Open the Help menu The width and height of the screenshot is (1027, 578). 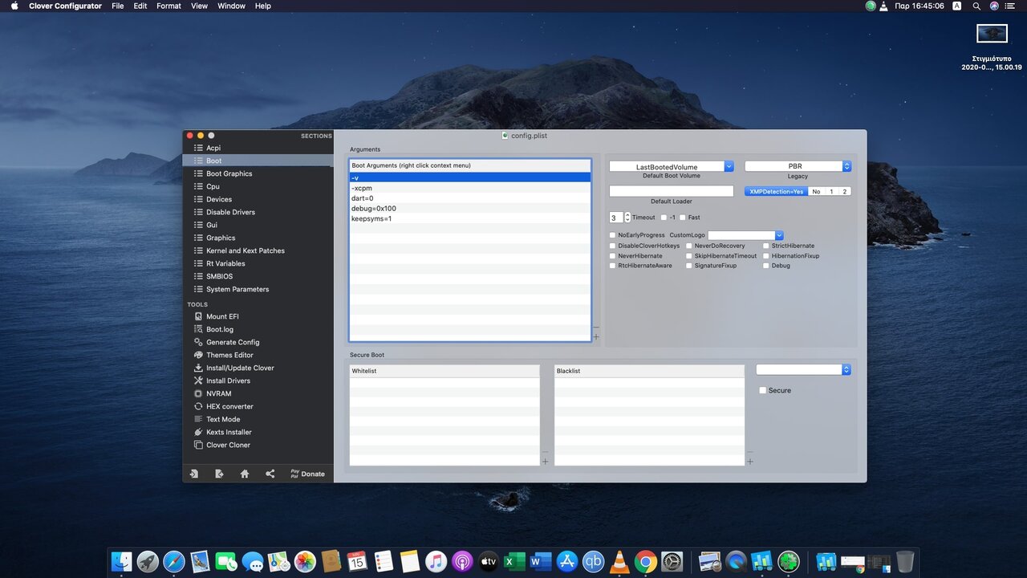[263, 6]
